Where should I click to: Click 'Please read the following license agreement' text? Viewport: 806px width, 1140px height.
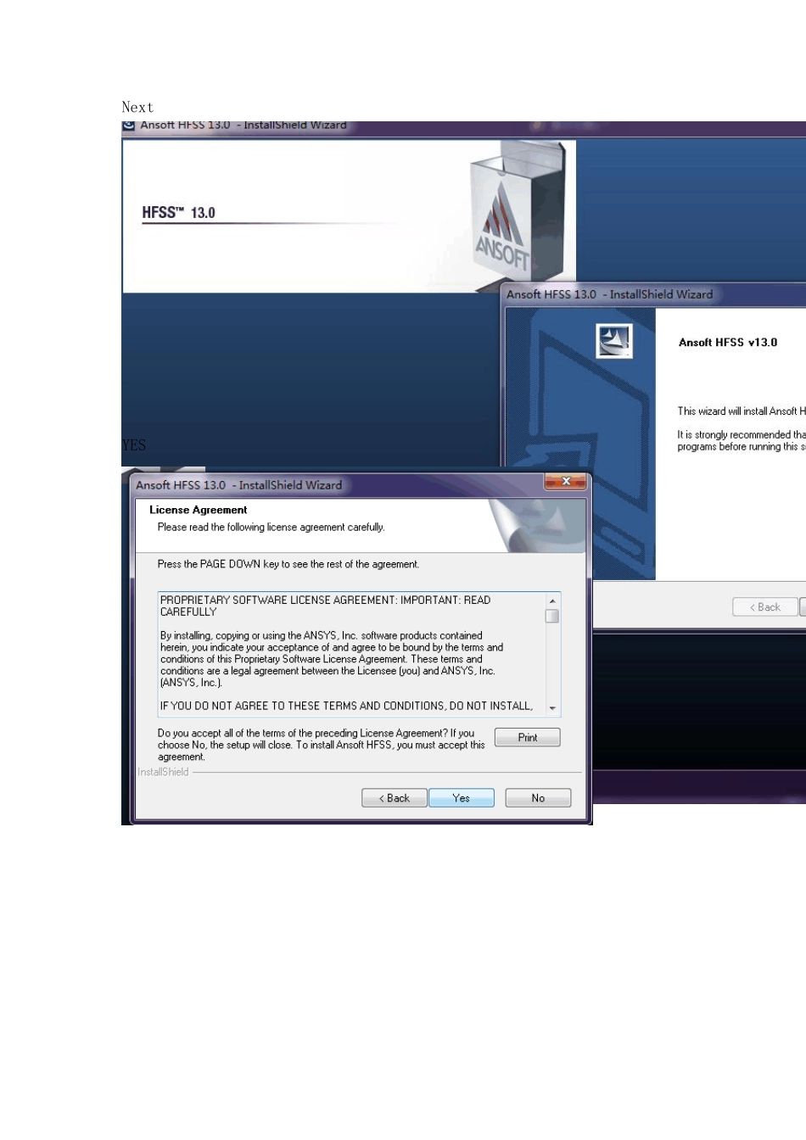click(x=271, y=528)
